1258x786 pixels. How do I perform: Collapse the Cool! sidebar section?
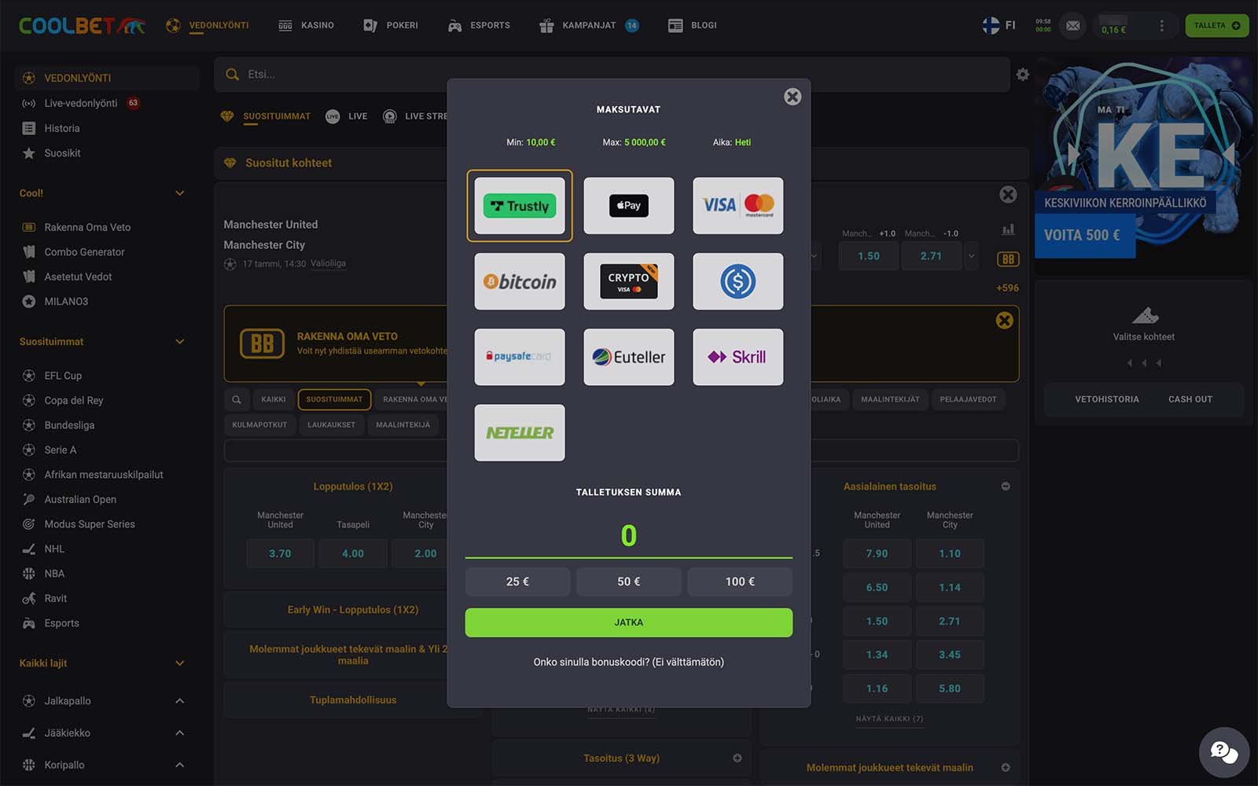tap(179, 193)
